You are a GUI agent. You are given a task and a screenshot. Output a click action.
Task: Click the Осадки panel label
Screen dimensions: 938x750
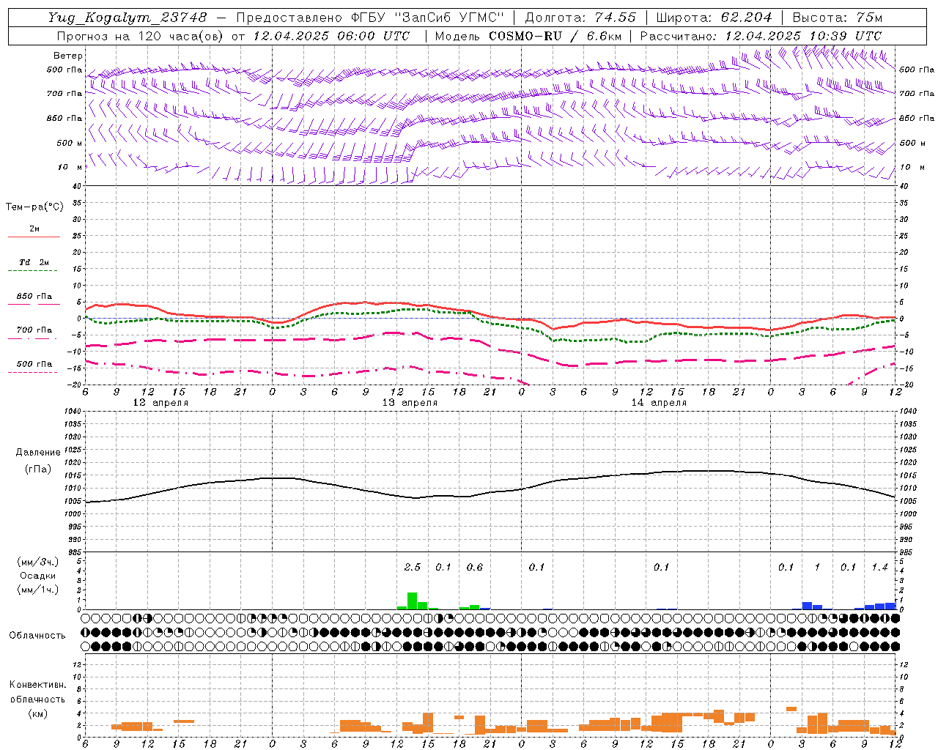pyautogui.click(x=38, y=576)
